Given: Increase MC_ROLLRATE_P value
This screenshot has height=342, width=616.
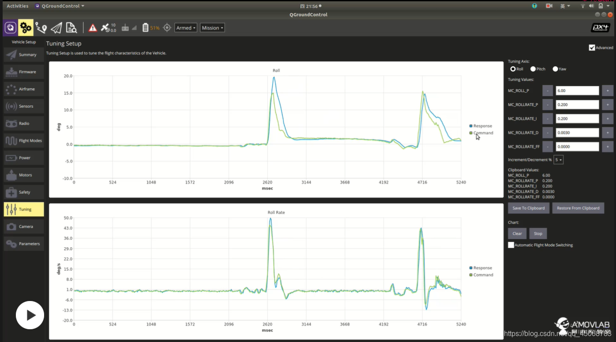Looking at the screenshot, I should 607,105.
